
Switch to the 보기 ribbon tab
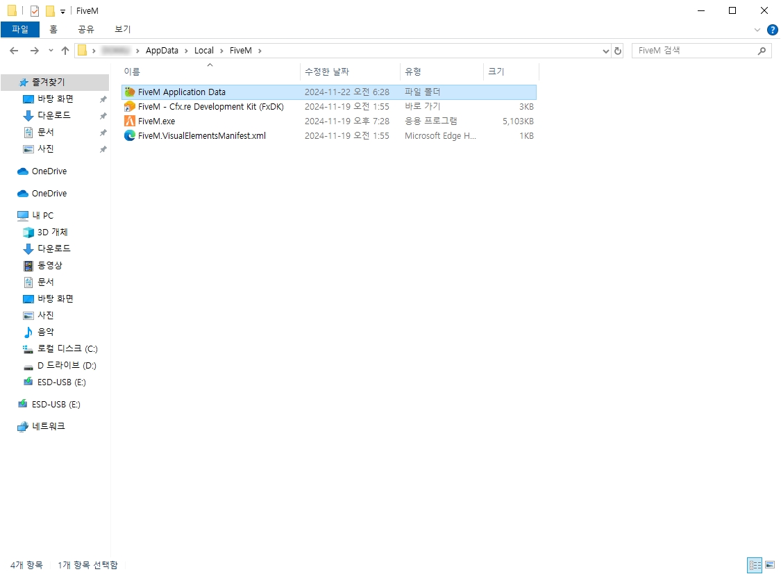point(122,29)
